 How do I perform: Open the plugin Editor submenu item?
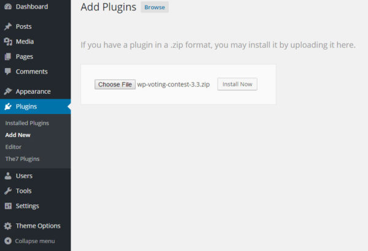point(13,147)
